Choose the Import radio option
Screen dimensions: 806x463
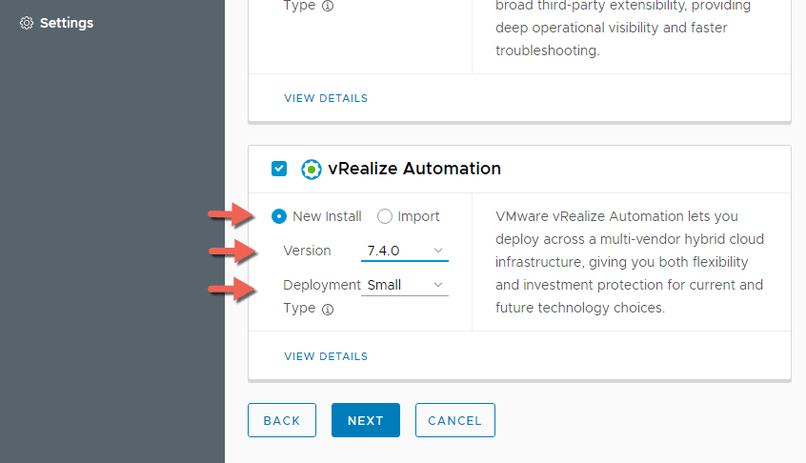[385, 216]
